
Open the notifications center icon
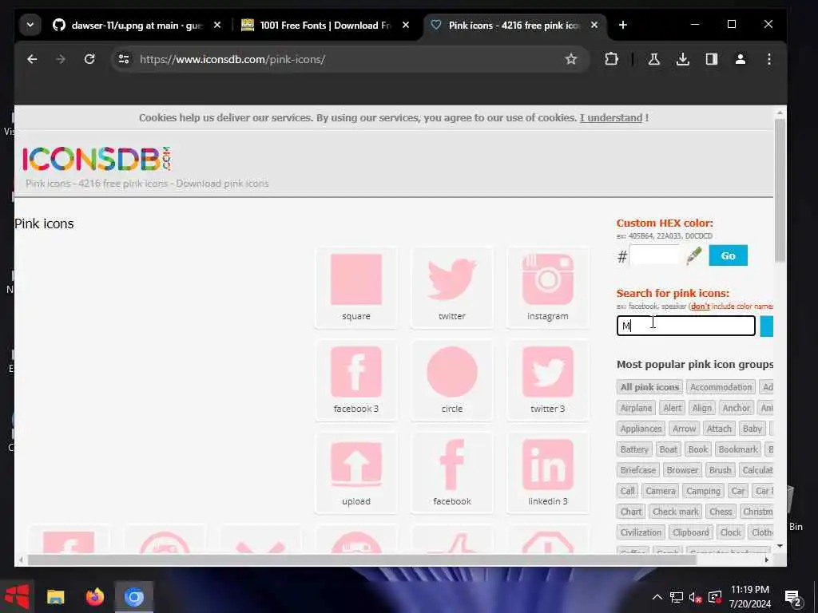tap(792, 598)
